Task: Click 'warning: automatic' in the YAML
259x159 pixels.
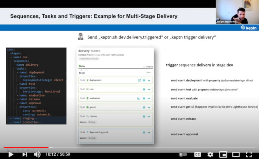Action: 37,115
